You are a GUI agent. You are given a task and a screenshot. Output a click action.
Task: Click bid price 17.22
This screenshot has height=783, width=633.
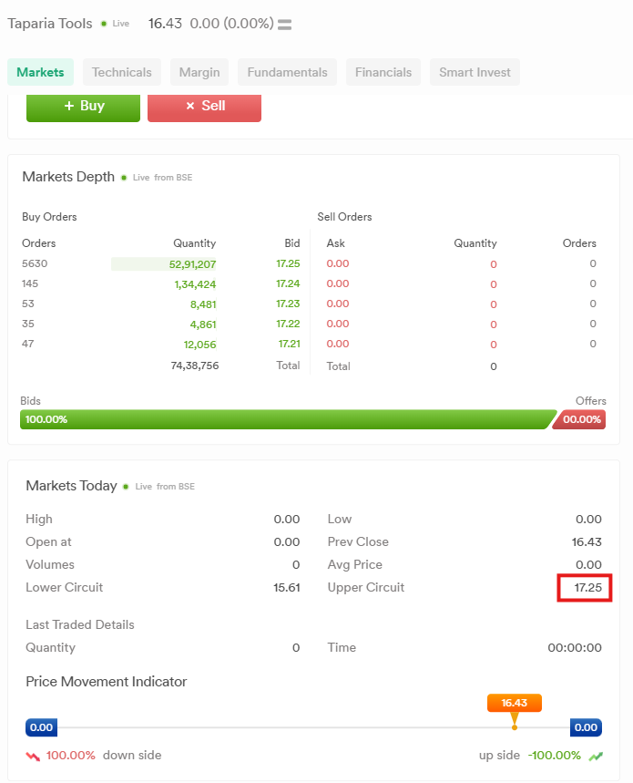(x=289, y=324)
